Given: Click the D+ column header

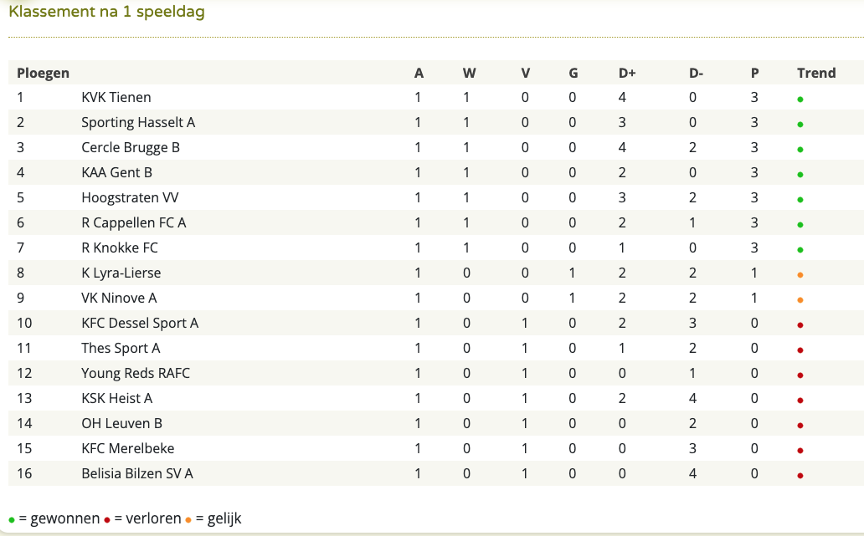Looking at the screenshot, I should point(627,74).
